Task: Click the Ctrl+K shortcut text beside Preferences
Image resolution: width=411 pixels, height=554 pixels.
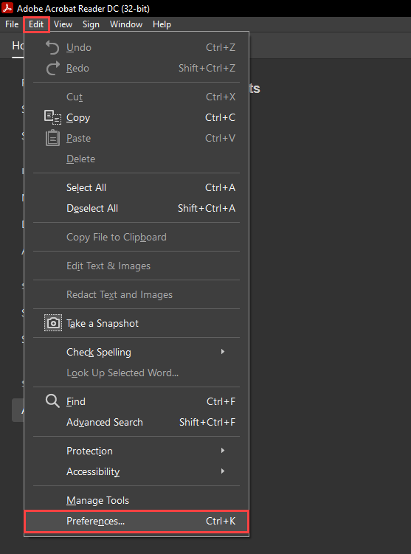Action: coord(221,521)
